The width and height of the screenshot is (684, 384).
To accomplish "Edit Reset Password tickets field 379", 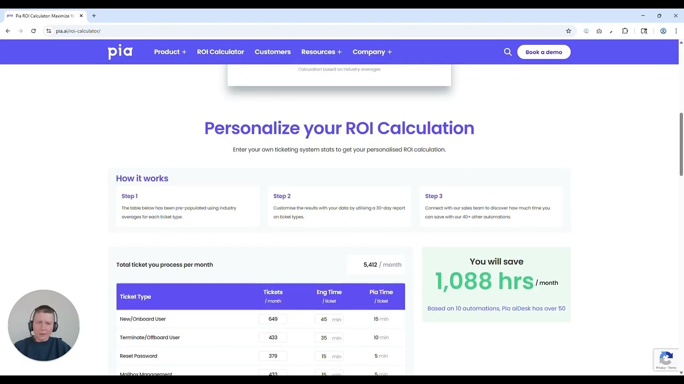I will tap(273, 356).
